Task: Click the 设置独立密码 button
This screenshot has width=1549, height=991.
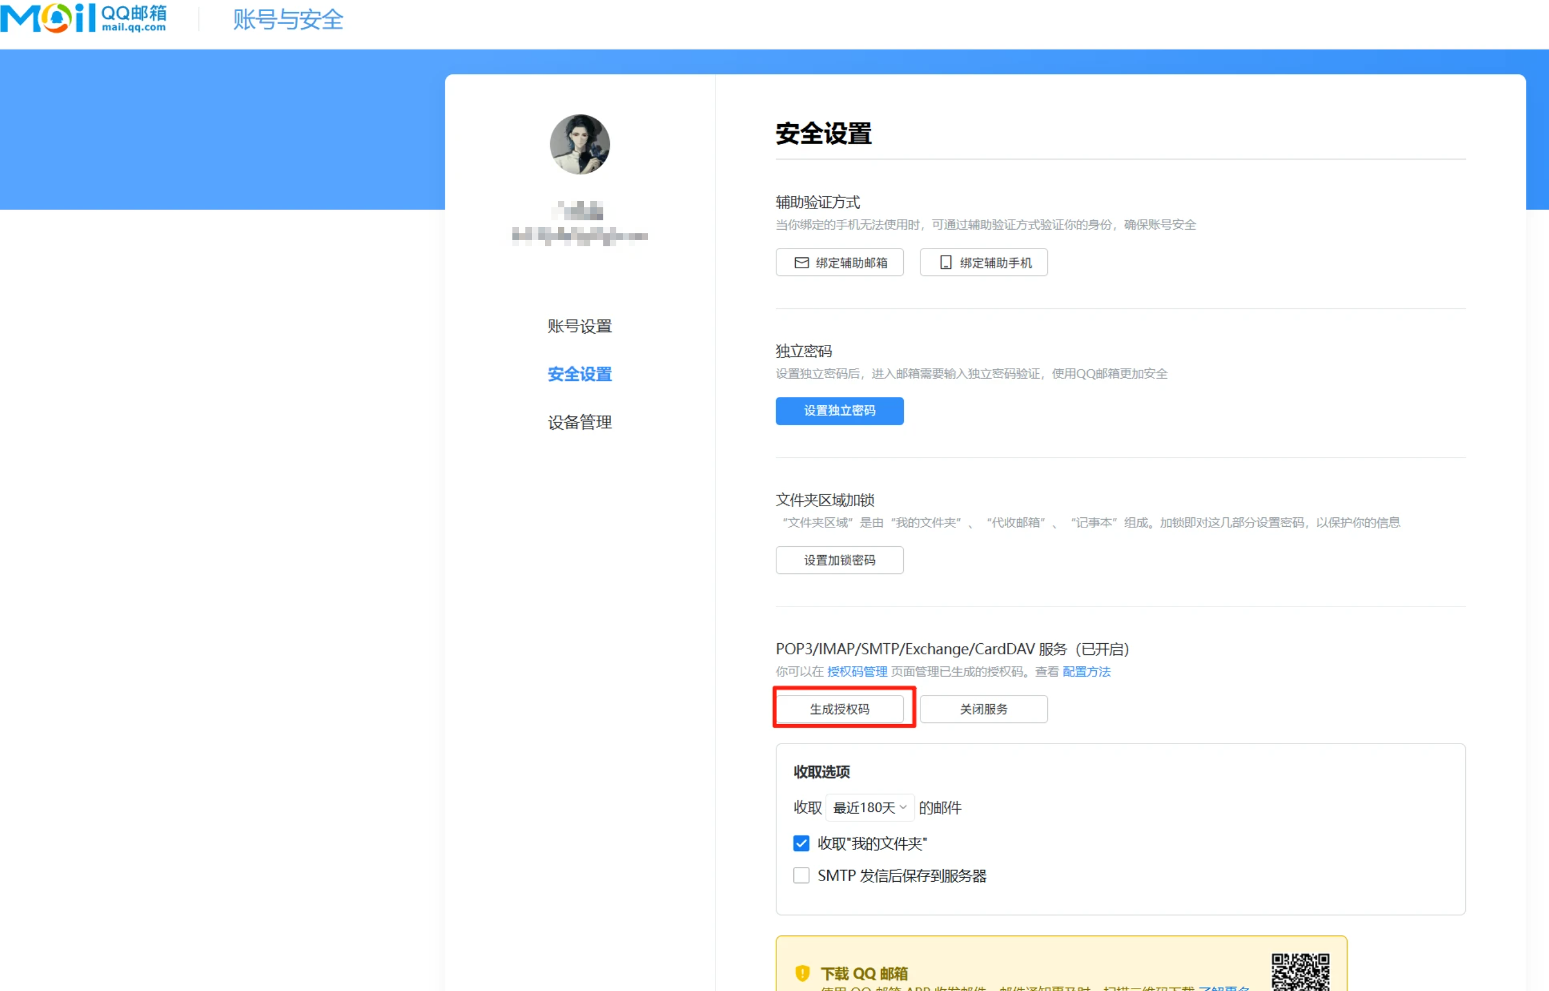Action: point(839,410)
